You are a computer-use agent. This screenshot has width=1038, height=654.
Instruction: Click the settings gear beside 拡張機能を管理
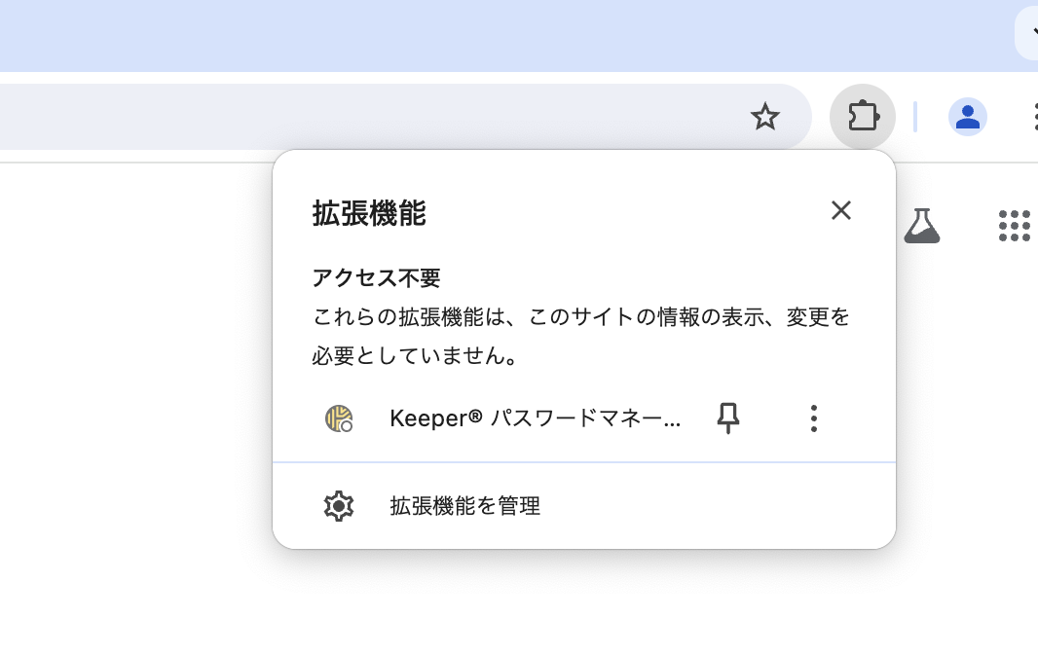pos(338,506)
